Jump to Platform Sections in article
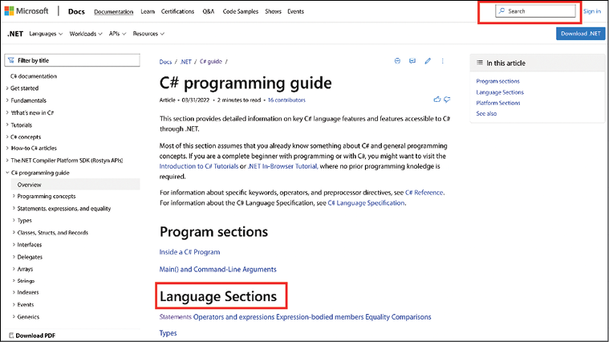The image size is (609, 342). (498, 103)
